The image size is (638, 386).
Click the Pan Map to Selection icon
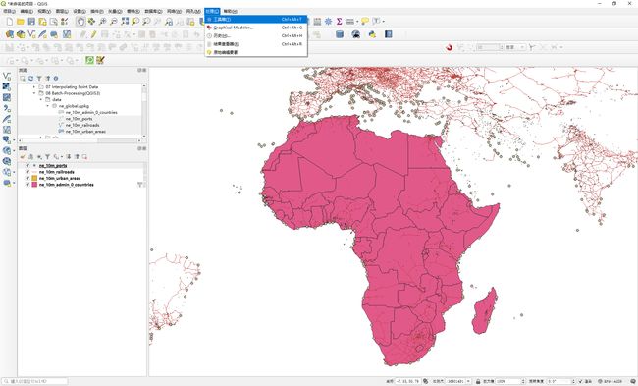91,22
